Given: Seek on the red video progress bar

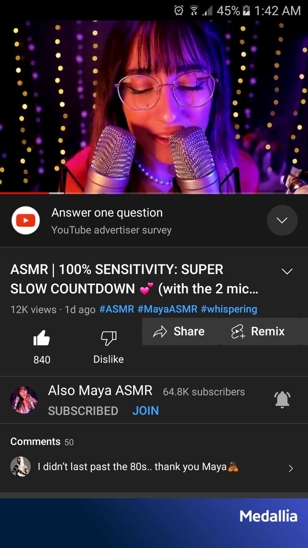Looking at the screenshot, I should 25,193.
